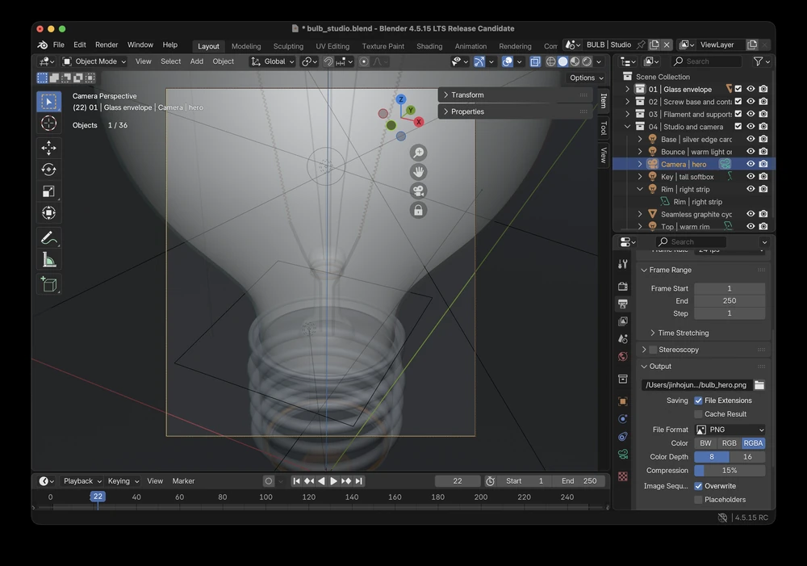807x566 pixels.
Task: Toggle camera view with the camera icon
Action: click(x=418, y=191)
